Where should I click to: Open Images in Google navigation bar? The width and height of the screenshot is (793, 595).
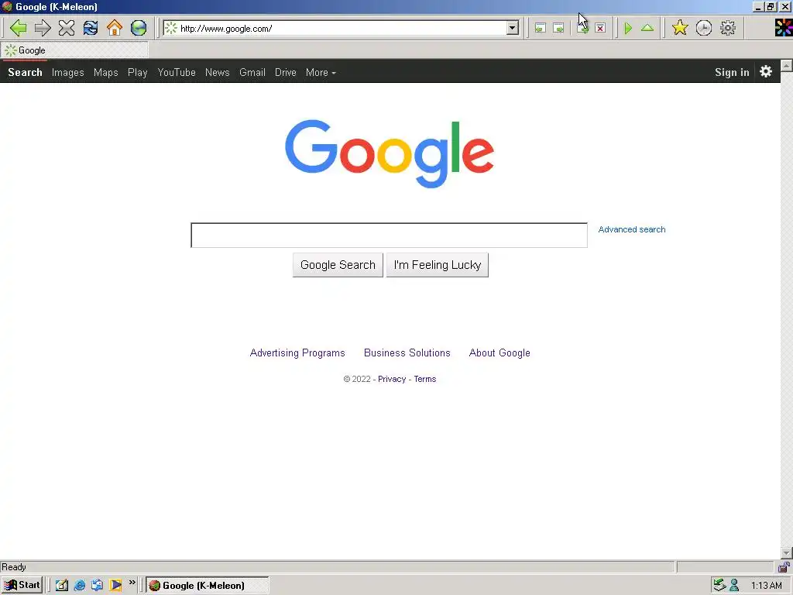click(x=68, y=72)
